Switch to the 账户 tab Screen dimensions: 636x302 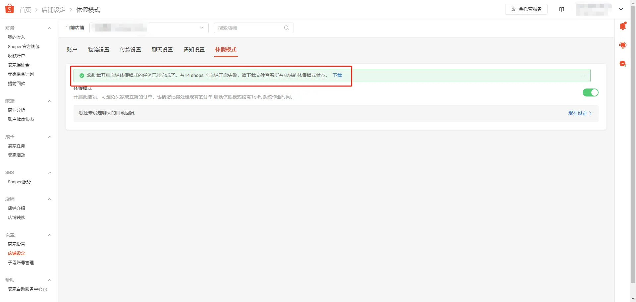click(72, 49)
